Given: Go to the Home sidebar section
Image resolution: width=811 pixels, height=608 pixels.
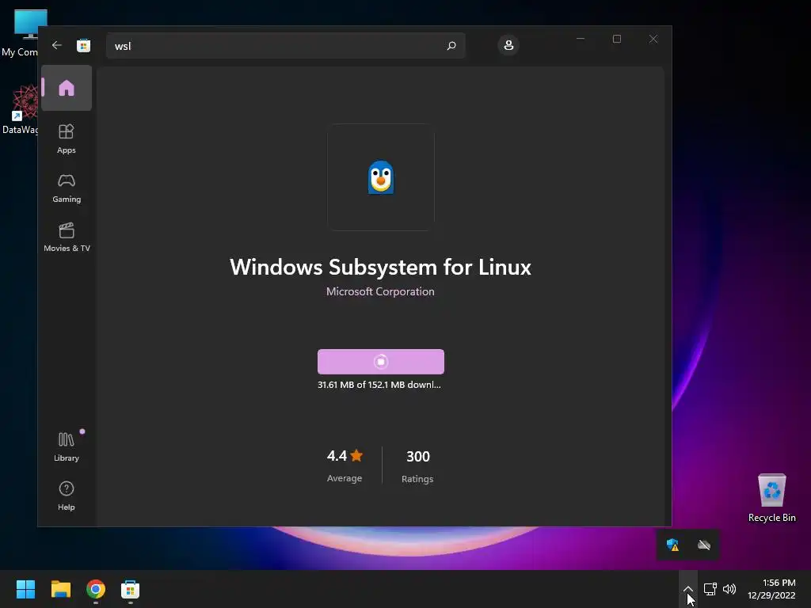Looking at the screenshot, I should [67, 88].
